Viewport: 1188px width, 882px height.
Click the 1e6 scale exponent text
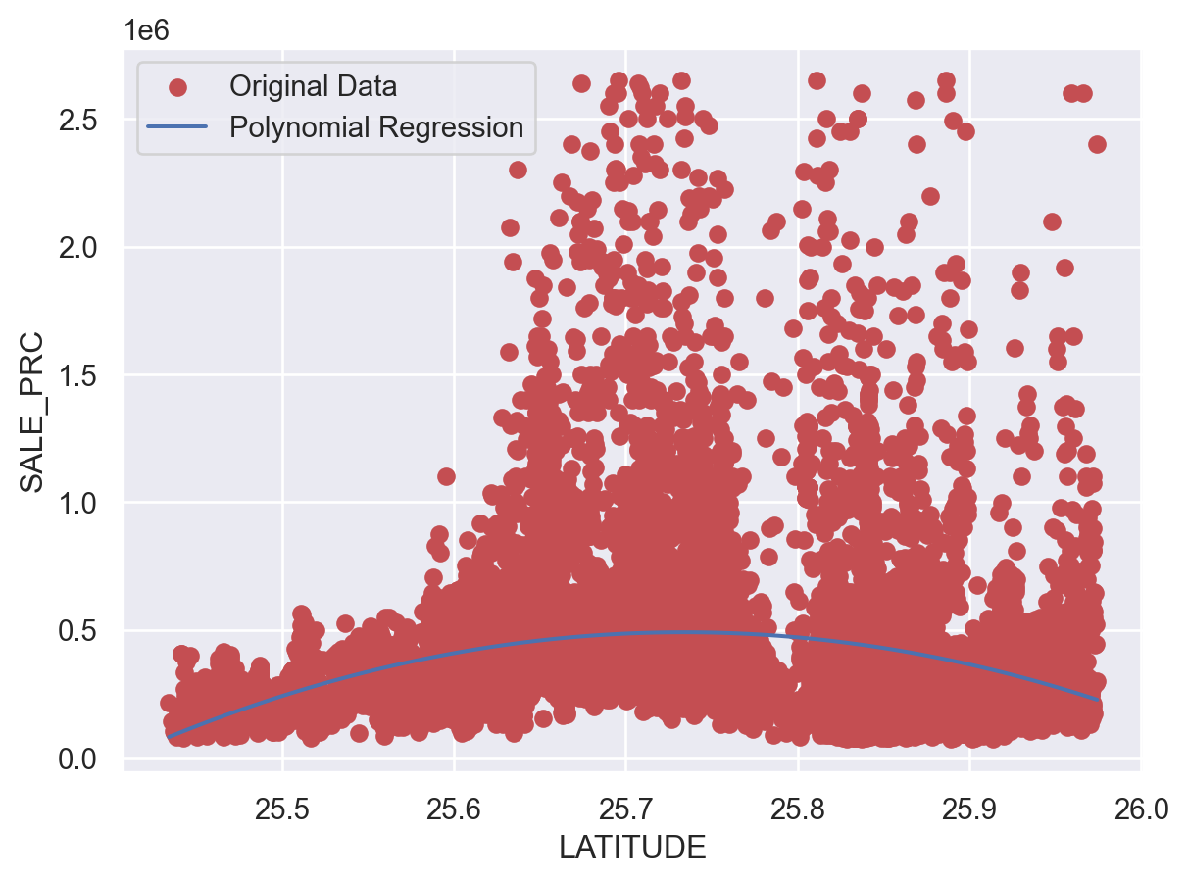pyautogui.click(x=146, y=30)
